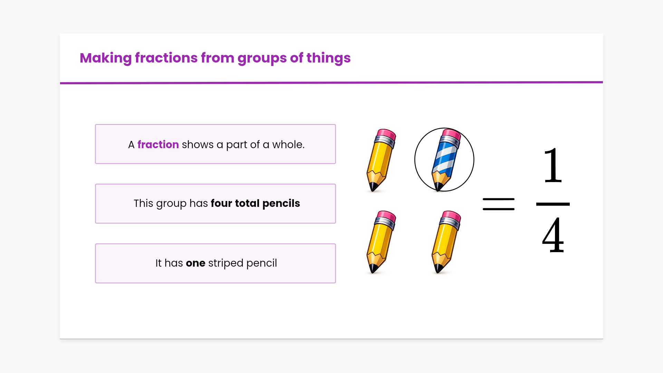
Task: Select the numerator 1 of the fraction
Action: point(552,166)
